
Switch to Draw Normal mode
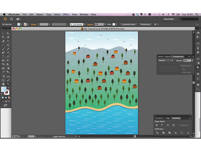click(3, 102)
